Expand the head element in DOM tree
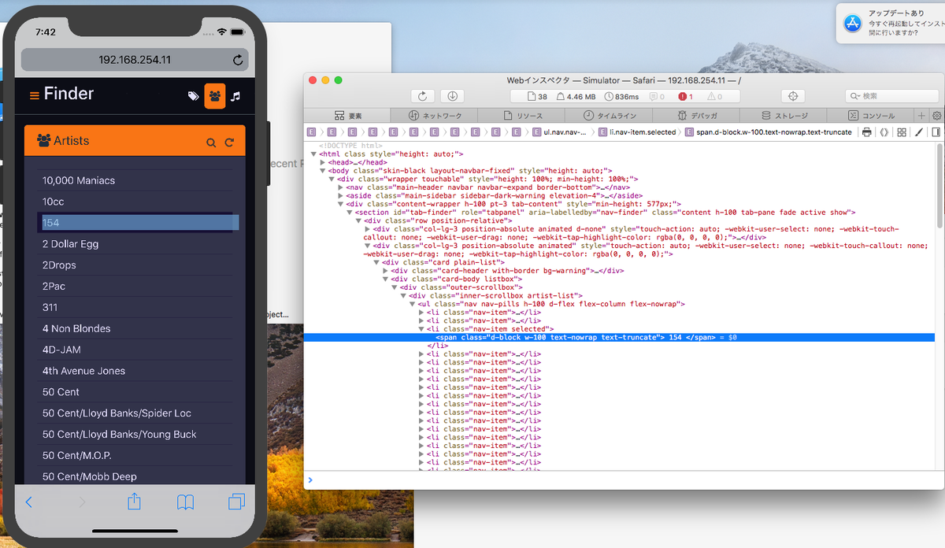This screenshot has width=945, height=548. tap(323, 162)
